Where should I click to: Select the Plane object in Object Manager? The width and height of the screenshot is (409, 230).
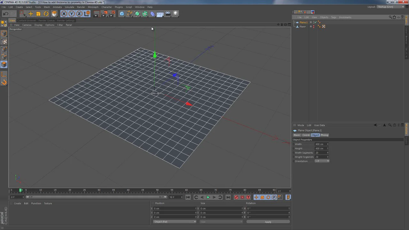[x=303, y=27]
